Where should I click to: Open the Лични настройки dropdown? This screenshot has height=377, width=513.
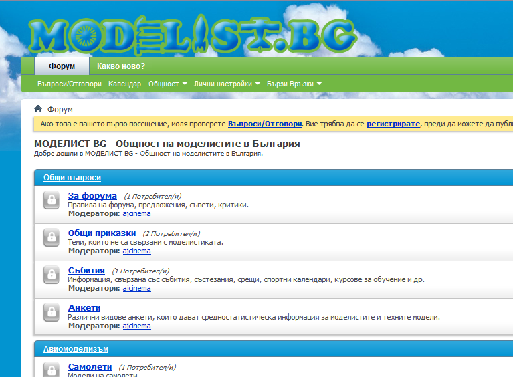click(227, 84)
